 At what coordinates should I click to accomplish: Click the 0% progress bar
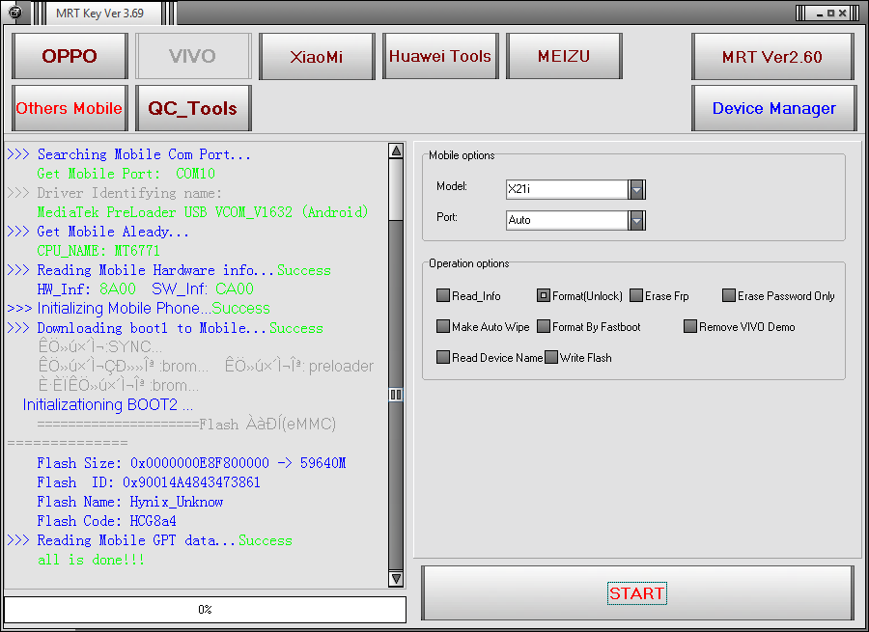tap(205, 609)
